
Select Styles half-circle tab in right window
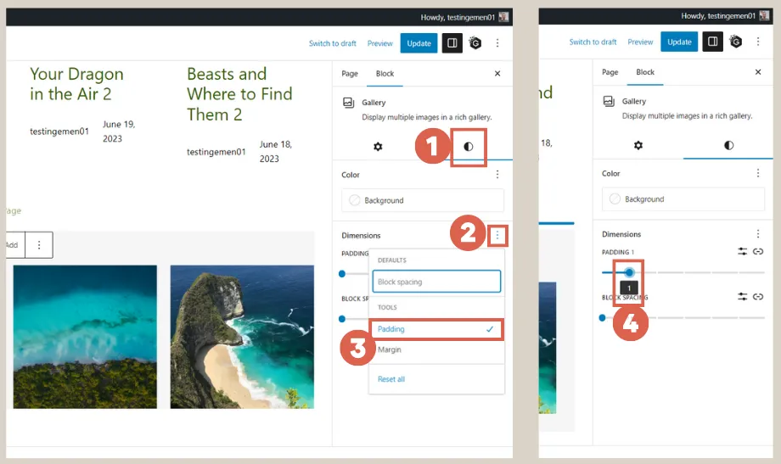pyautogui.click(x=728, y=145)
